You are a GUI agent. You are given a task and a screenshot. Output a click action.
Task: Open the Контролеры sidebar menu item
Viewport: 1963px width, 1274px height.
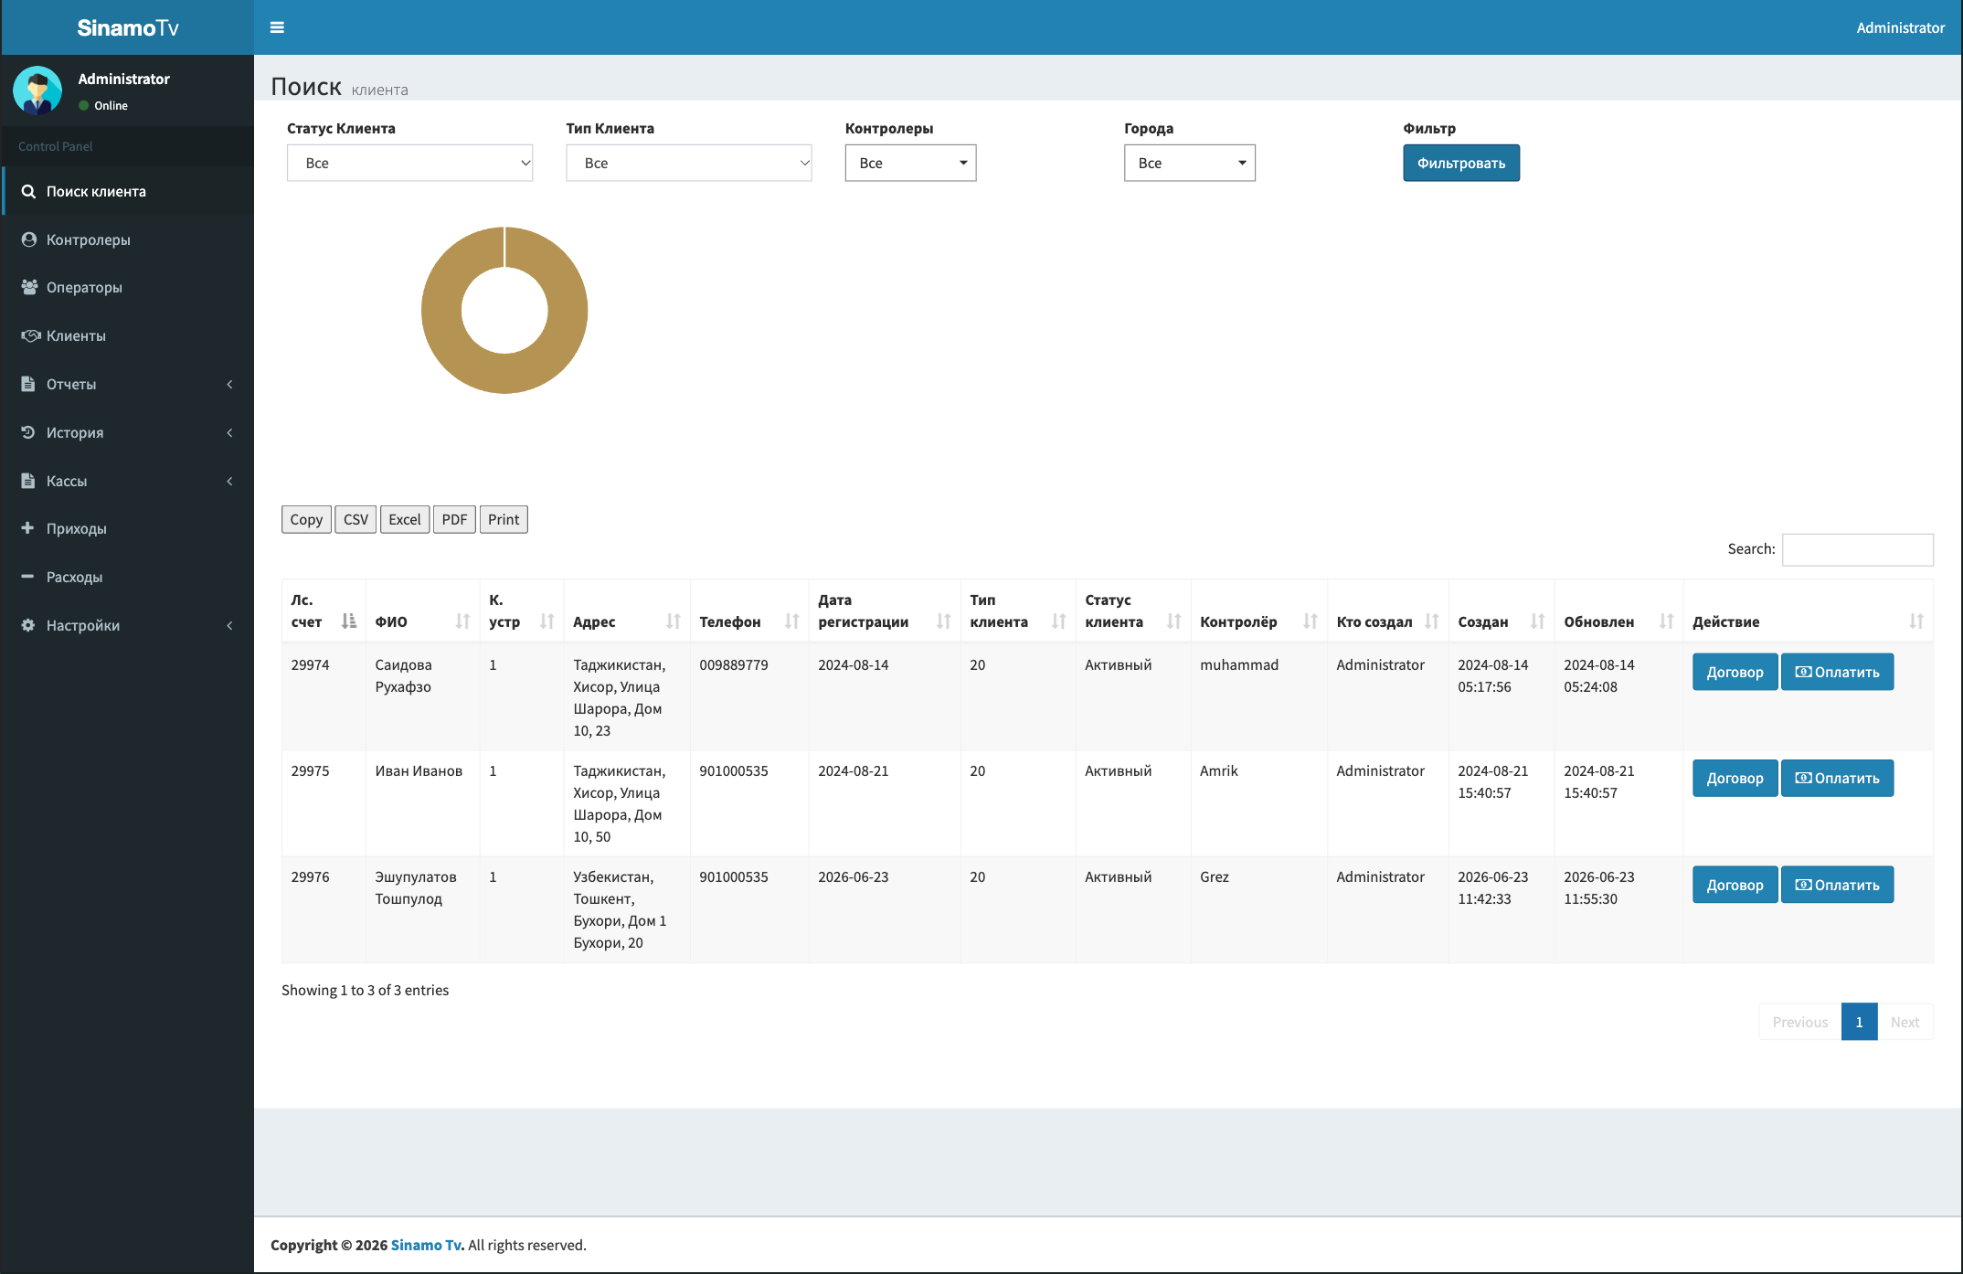(128, 239)
